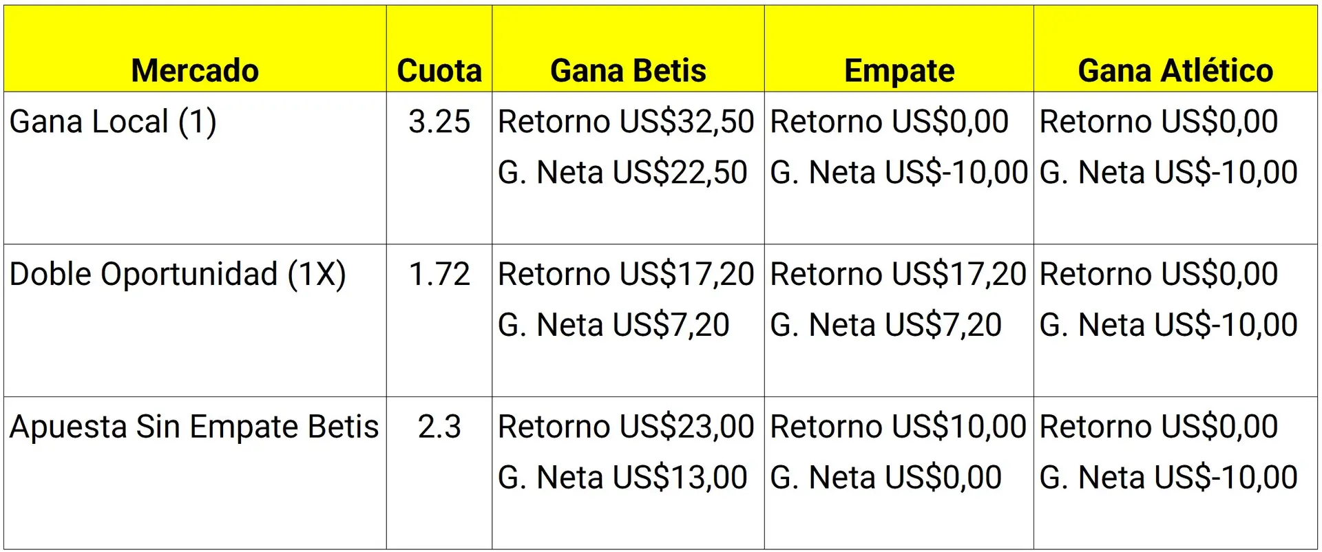This screenshot has width=1322, height=552.
Task: Click Gana Betis cell in Doble Oportunidad row
Action: 626,299
